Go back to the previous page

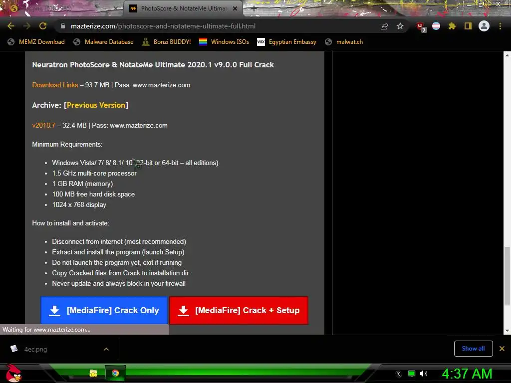point(11,26)
